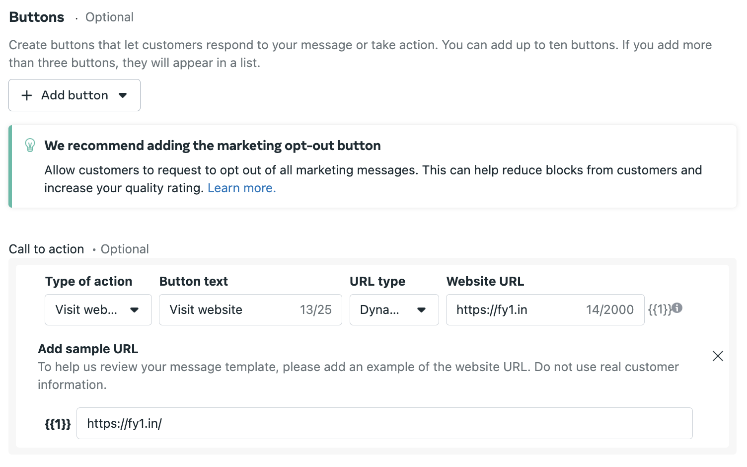This screenshot has width=747, height=467.
Task: Focus the Button text input field
Action: click(x=228, y=310)
